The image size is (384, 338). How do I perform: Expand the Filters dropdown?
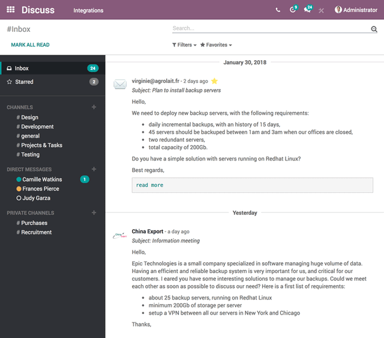click(184, 45)
